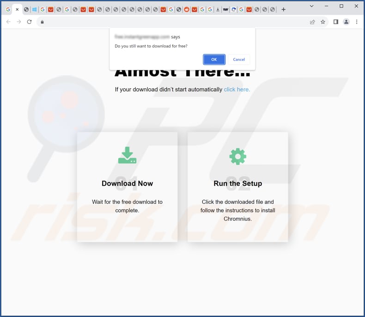The image size is (365, 317).
Task: View site info via lock icon
Action: pyautogui.click(x=42, y=22)
